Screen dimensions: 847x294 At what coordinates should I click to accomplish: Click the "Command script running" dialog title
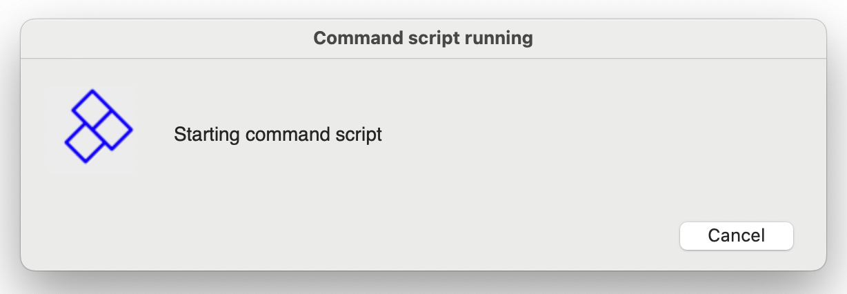tap(423, 38)
